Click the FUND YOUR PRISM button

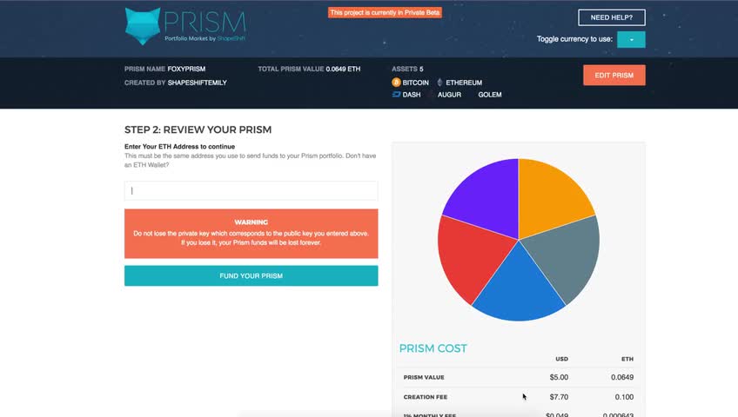click(251, 275)
